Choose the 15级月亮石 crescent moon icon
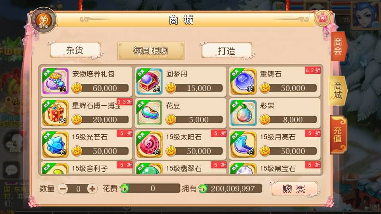 click(x=243, y=144)
